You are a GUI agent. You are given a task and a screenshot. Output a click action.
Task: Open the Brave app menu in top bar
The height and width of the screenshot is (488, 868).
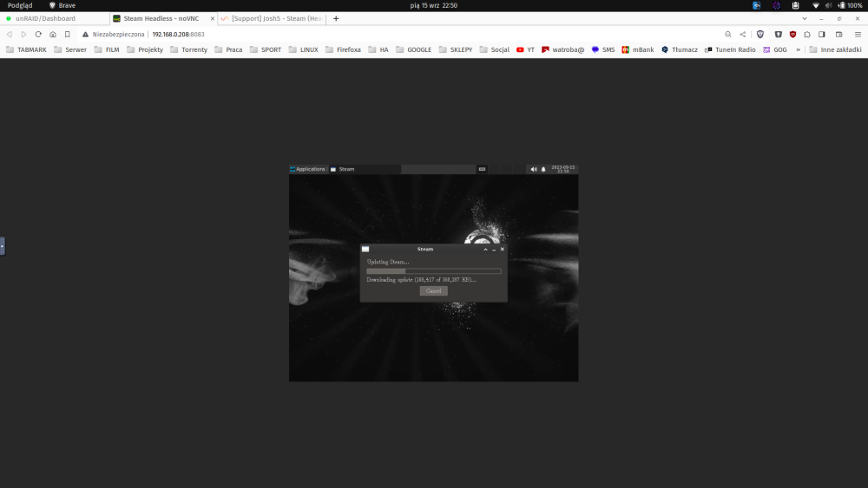tap(62, 5)
